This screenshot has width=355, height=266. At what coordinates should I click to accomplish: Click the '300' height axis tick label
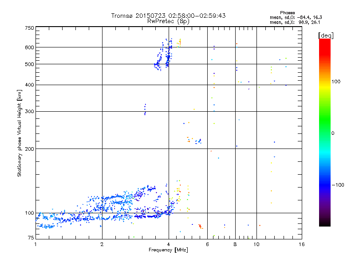[x=29, y=111]
